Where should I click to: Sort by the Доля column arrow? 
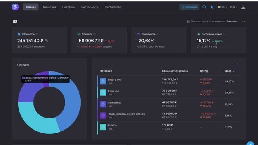(x=233, y=71)
